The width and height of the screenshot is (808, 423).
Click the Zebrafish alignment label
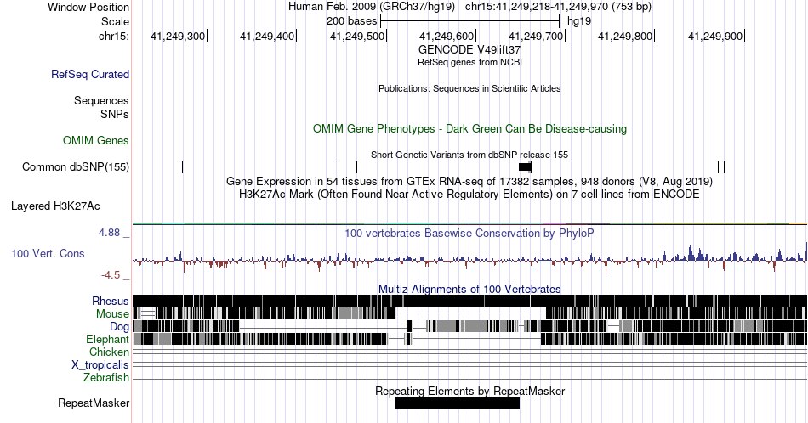coord(106,377)
